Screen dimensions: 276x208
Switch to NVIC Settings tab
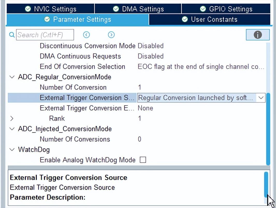pyautogui.click(x=51, y=9)
